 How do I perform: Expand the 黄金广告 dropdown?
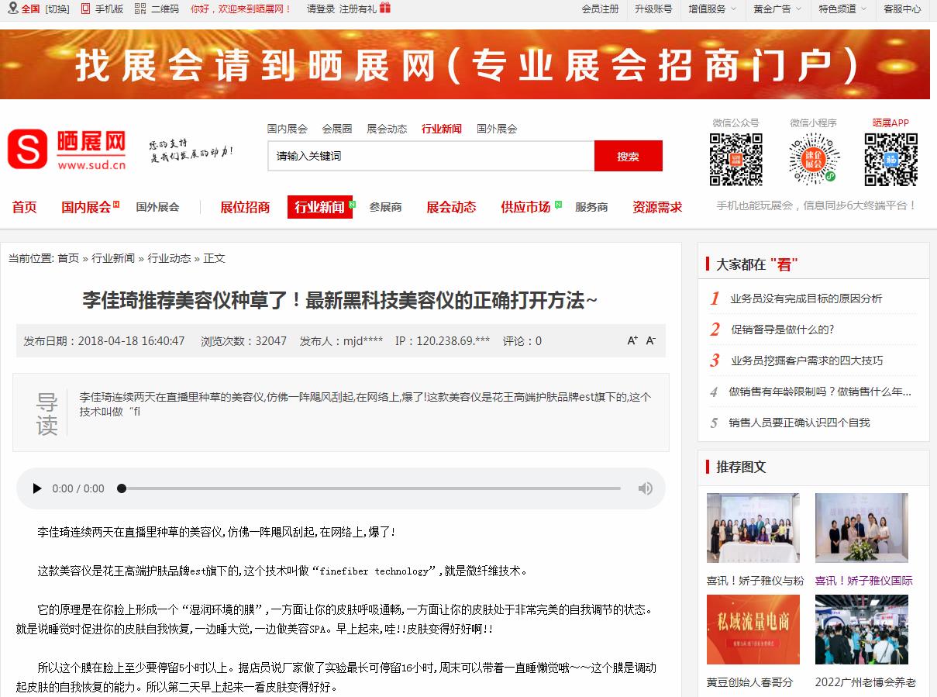(777, 9)
